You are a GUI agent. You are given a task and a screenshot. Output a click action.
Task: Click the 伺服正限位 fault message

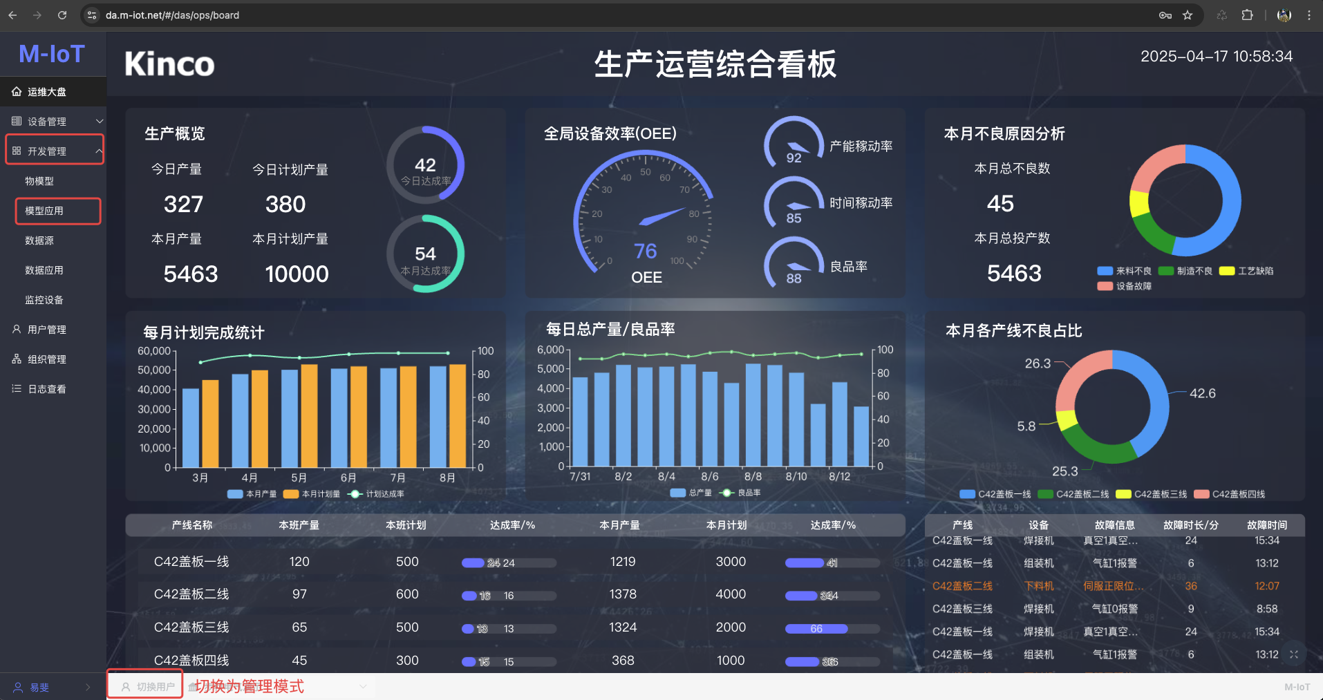tap(1114, 586)
